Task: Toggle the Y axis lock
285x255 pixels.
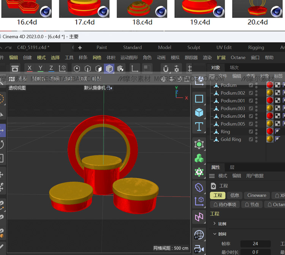Action: [x=40, y=68]
